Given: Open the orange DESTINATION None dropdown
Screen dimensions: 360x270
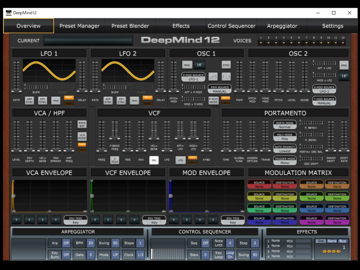Looking at the screenshot, I should coord(337,184).
